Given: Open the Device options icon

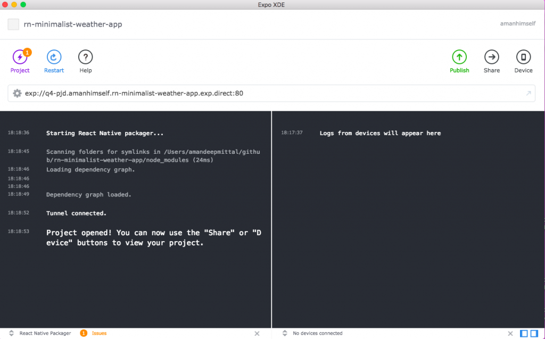Looking at the screenshot, I should tap(523, 57).
